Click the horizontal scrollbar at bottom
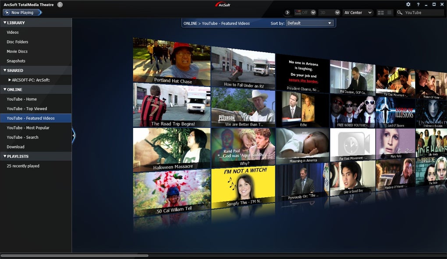The image size is (447, 259). point(74,255)
